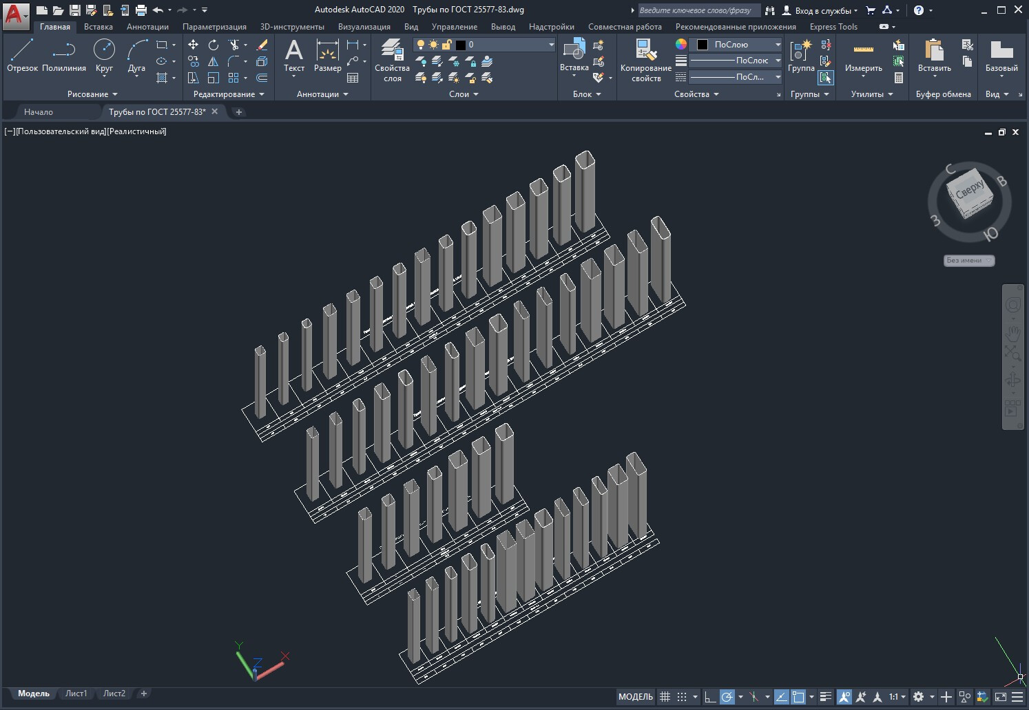Expand the Свойства panel
1029x710 pixels.
696,94
